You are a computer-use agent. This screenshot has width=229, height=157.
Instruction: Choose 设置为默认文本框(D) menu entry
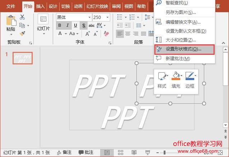click(x=184, y=31)
